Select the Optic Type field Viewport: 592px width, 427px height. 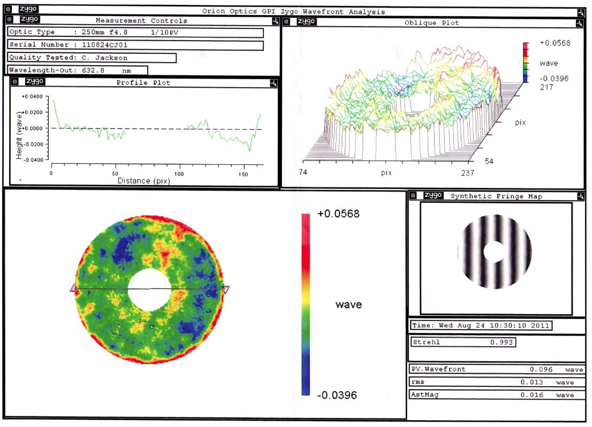(135, 33)
